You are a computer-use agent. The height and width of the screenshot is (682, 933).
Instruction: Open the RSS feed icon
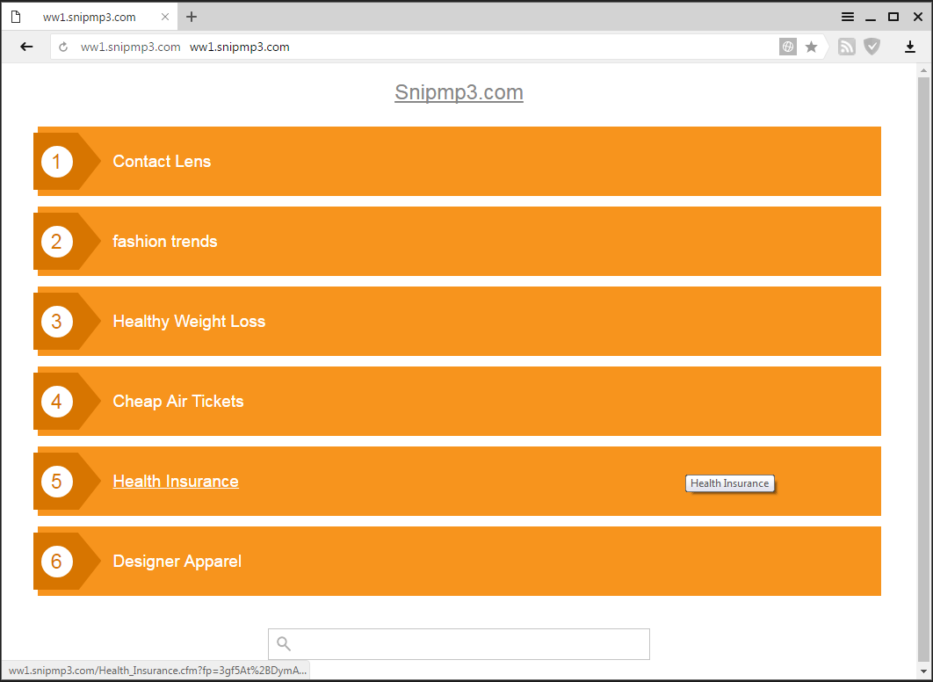[846, 47]
